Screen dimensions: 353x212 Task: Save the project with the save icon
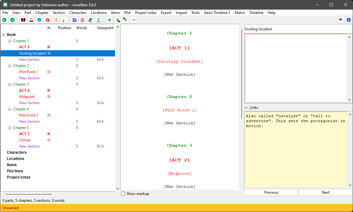[x=74, y=20]
